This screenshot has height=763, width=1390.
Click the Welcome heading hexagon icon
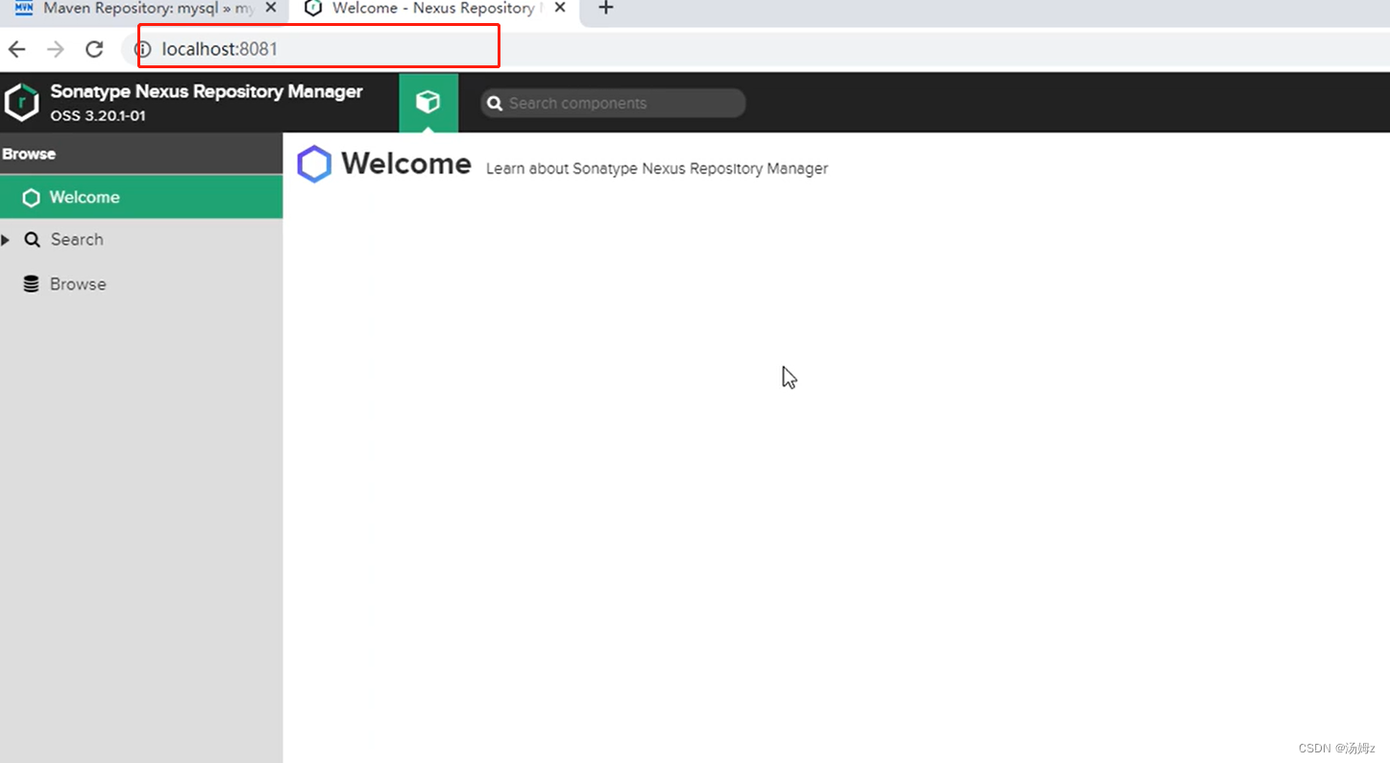[x=314, y=164]
